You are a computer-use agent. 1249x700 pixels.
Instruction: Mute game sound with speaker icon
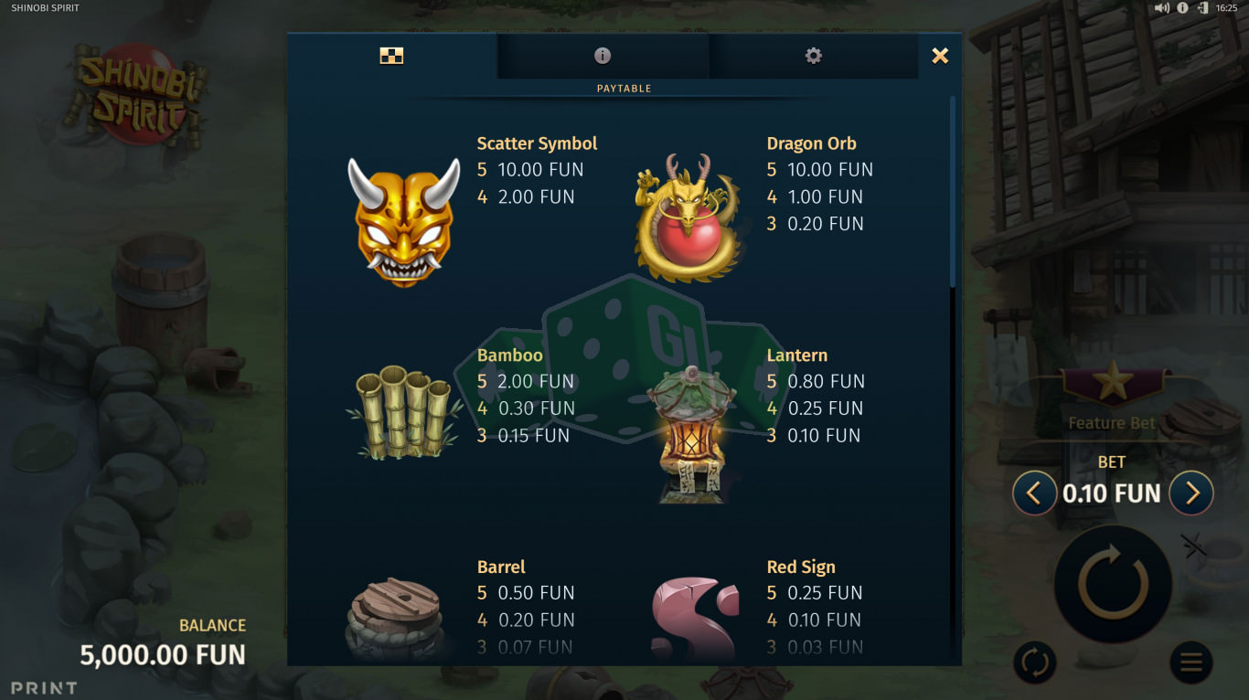[x=1162, y=7]
